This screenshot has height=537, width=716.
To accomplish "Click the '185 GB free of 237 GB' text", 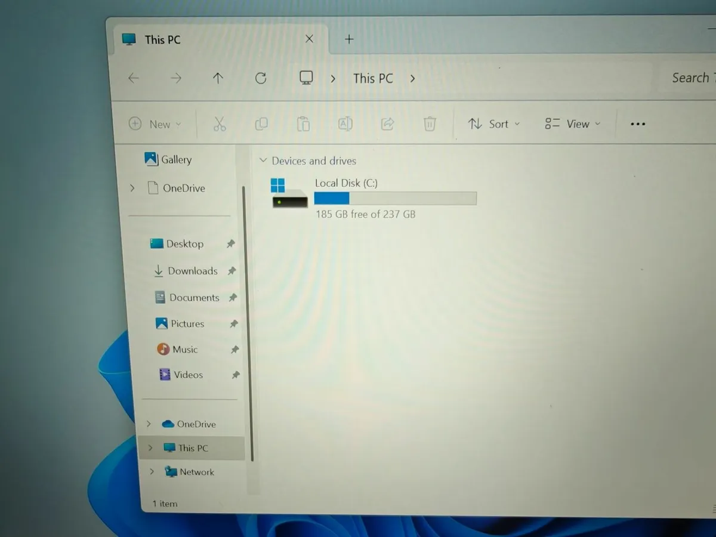I will pyautogui.click(x=366, y=214).
